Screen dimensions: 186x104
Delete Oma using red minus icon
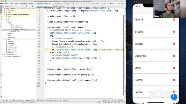[174, 68]
